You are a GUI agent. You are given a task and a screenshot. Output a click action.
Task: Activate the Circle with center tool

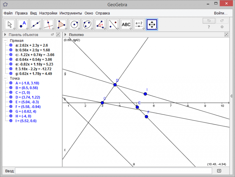(x=74, y=24)
